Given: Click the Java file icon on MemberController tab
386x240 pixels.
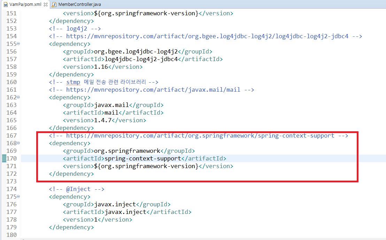Looking at the screenshot, I should (54, 5).
